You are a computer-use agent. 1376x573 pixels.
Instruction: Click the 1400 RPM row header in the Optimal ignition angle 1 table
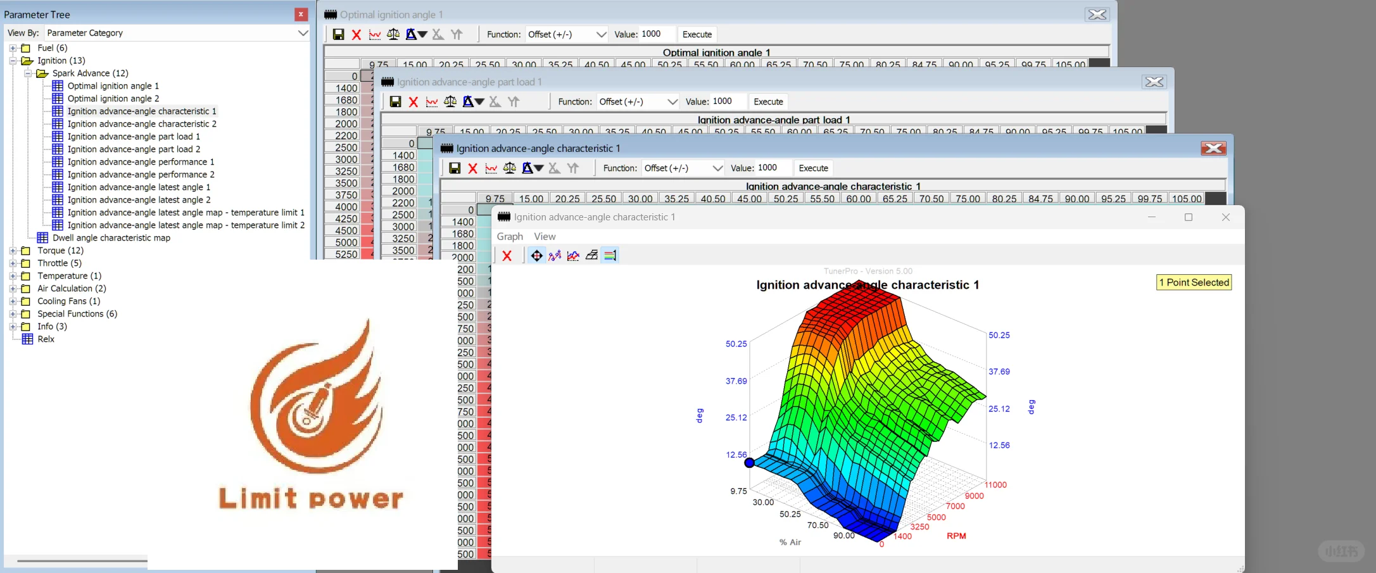pyautogui.click(x=342, y=88)
